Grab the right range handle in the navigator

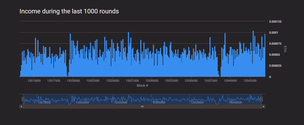[x=262, y=99]
